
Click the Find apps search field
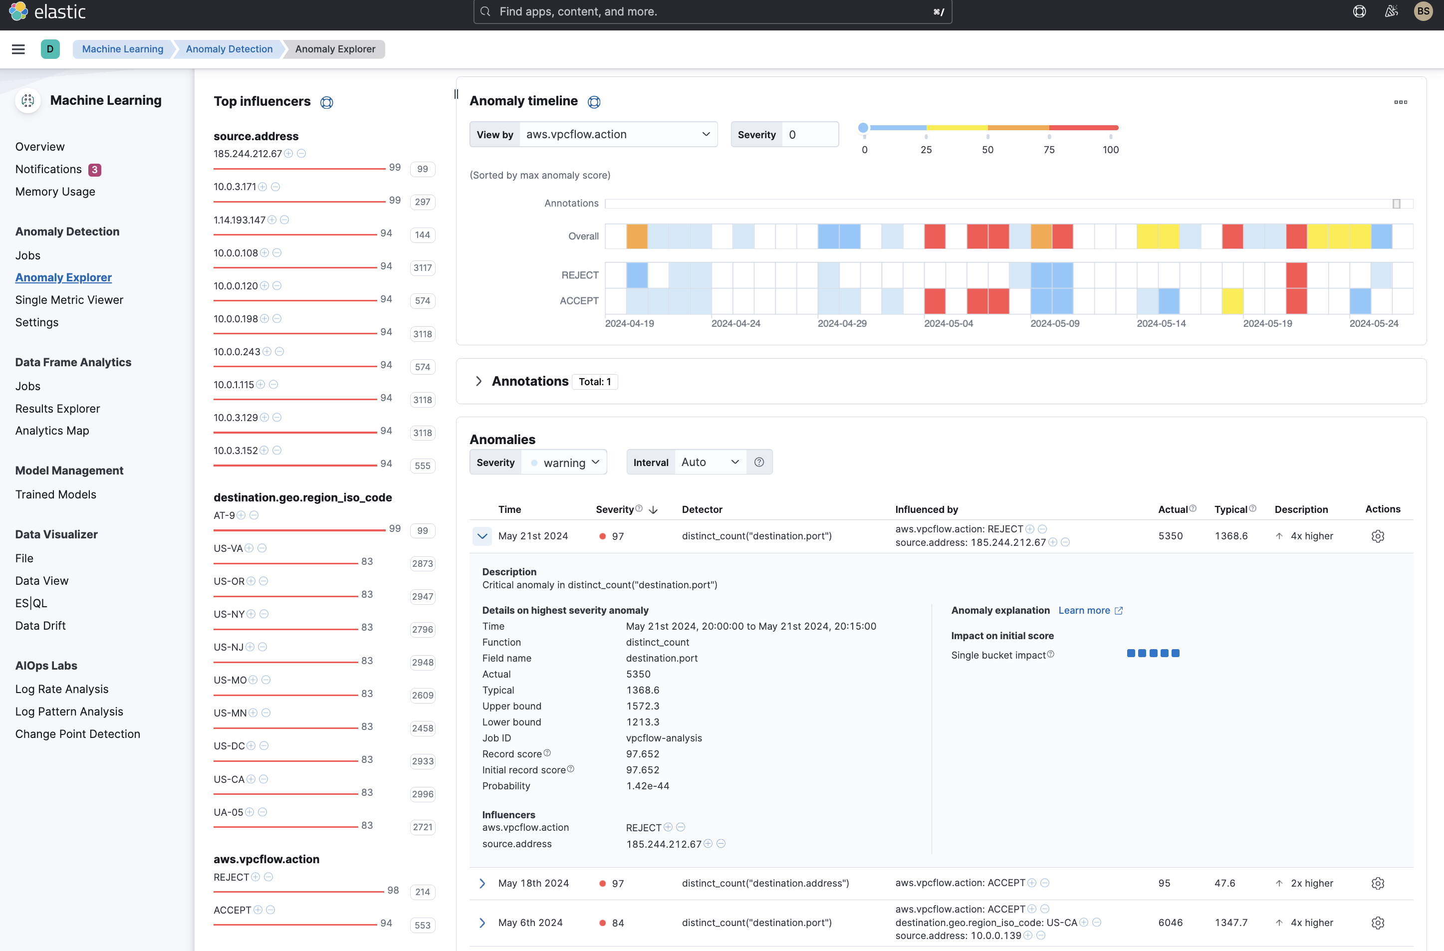tap(712, 11)
